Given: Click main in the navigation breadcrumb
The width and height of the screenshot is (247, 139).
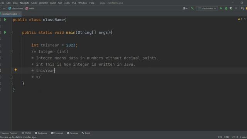Looking at the screenshot, I should (30, 8).
